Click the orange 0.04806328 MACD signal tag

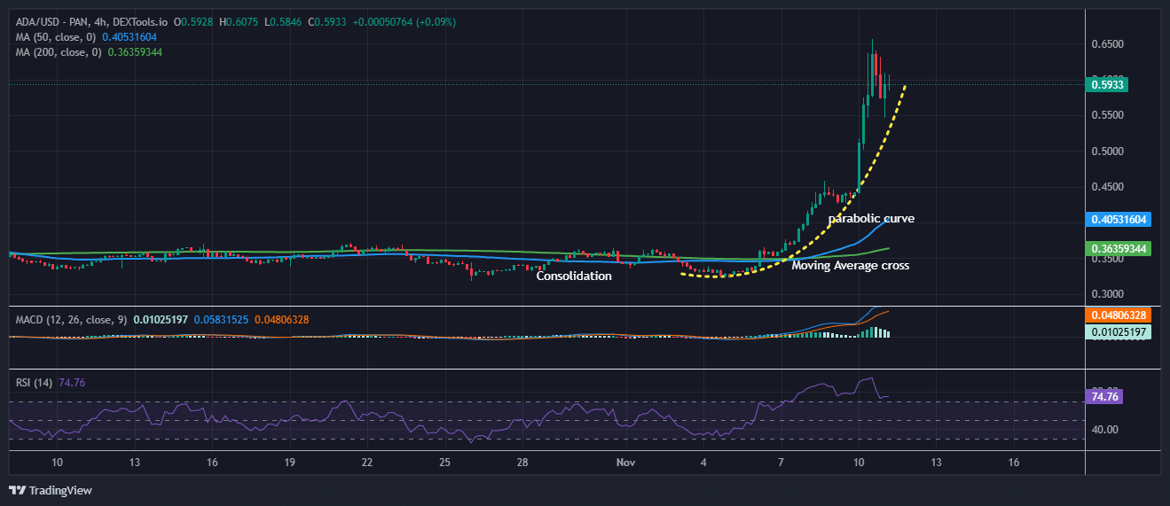(x=1118, y=315)
